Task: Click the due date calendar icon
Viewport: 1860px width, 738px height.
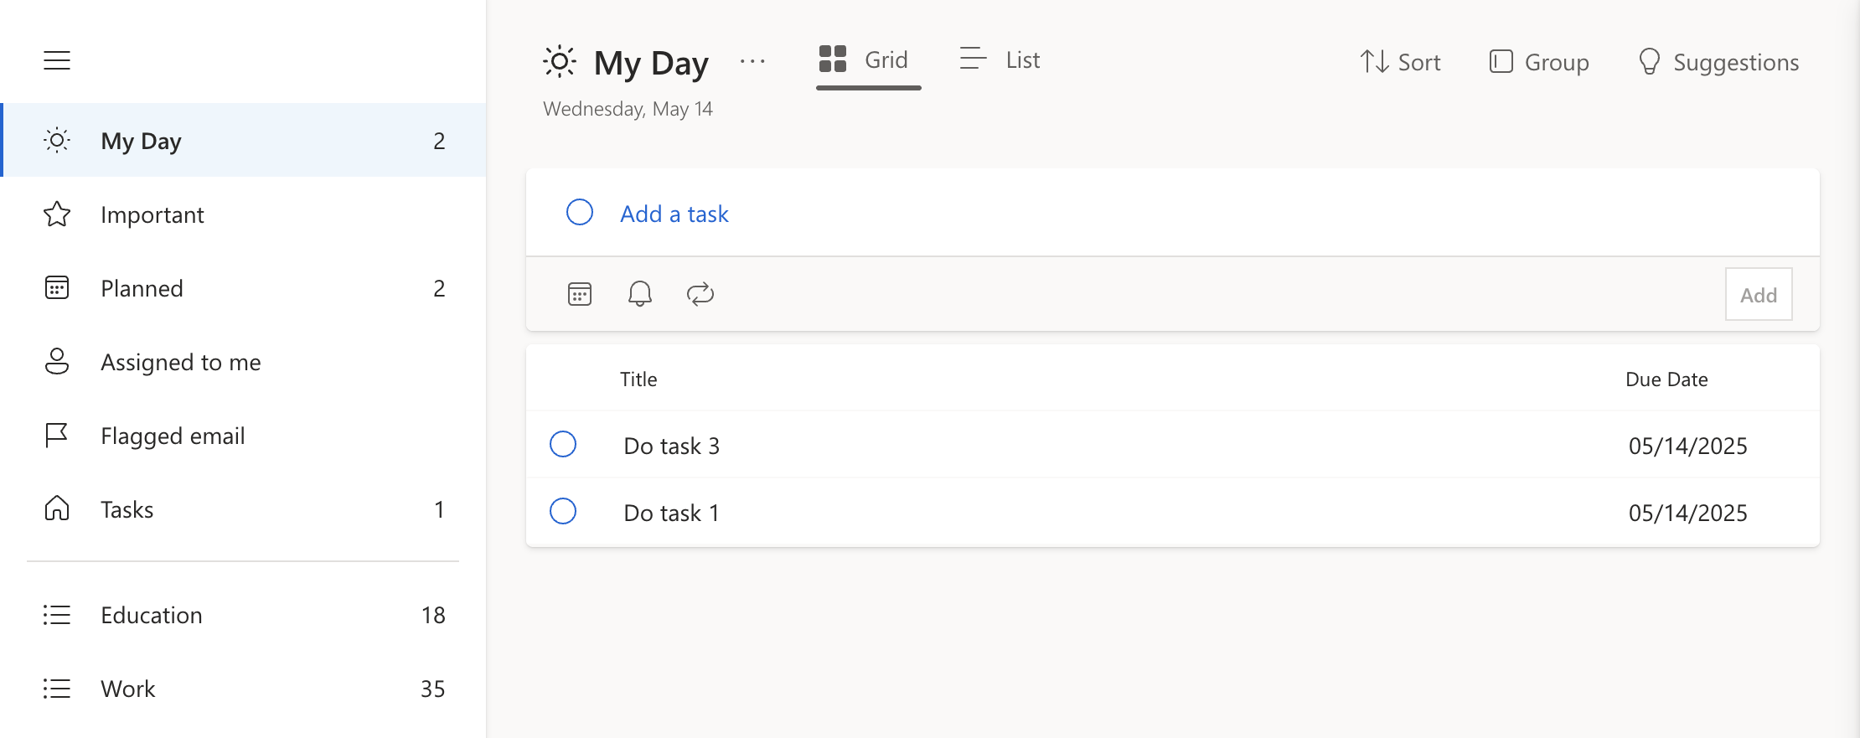Action: tap(580, 294)
